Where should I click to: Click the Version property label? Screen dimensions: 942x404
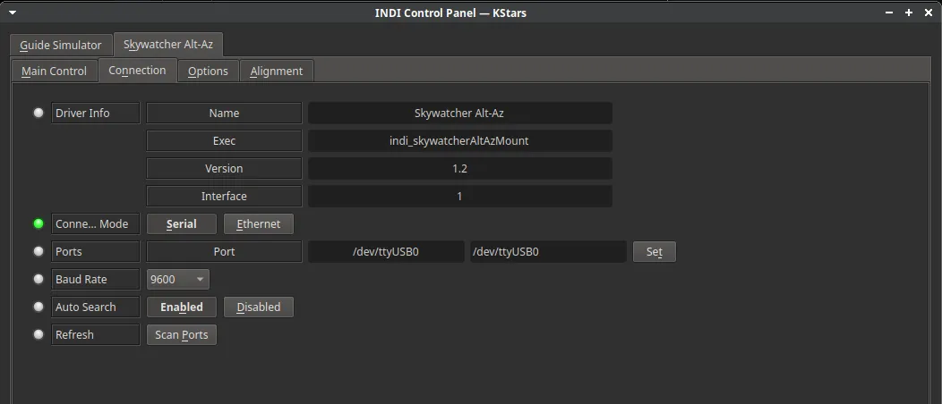[224, 168]
